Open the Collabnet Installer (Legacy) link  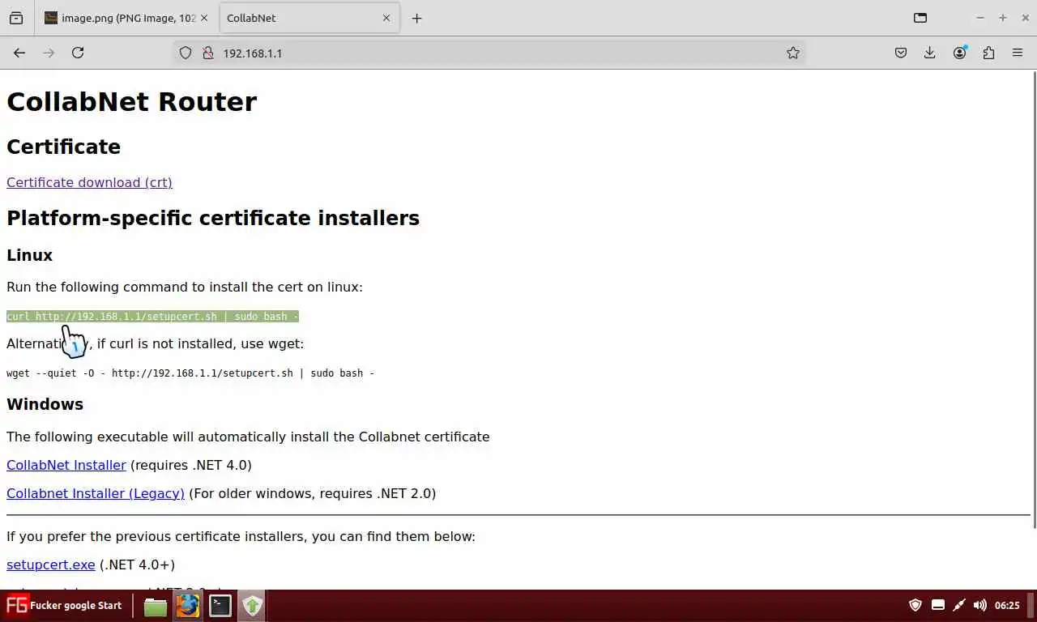pyautogui.click(x=96, y=493)
